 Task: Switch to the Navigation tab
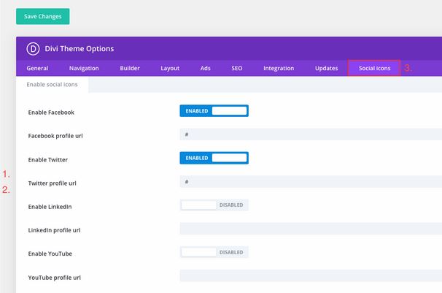[x=84, y=68]
